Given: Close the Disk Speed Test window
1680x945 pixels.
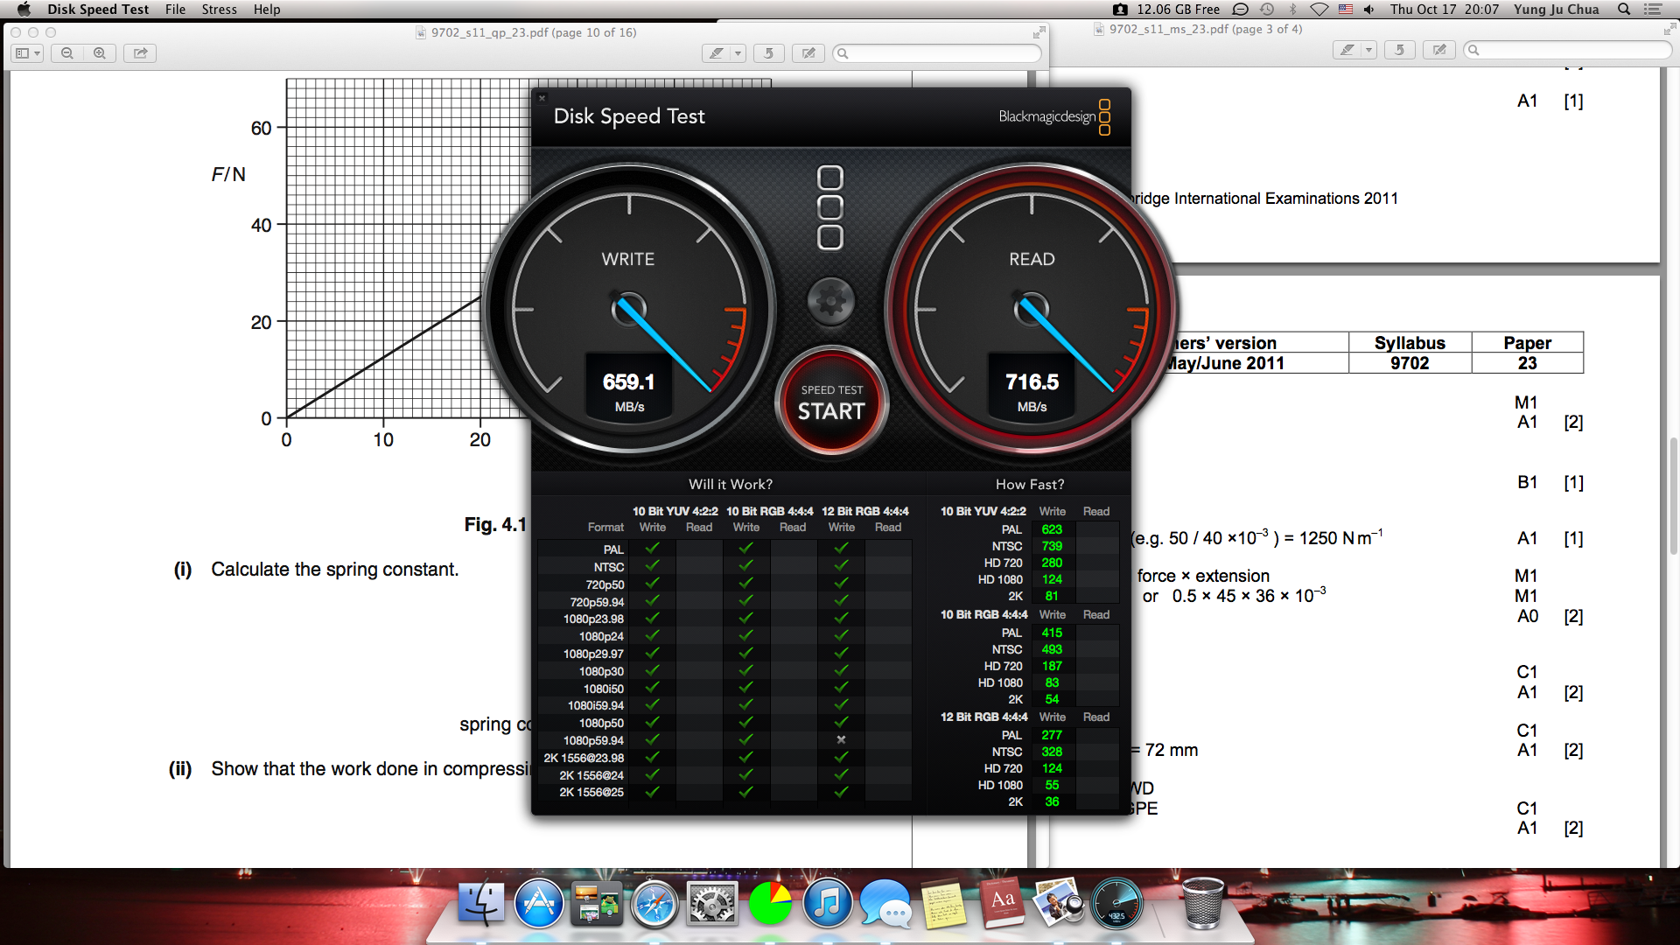Looking at the screenshot, I should 542,98.
